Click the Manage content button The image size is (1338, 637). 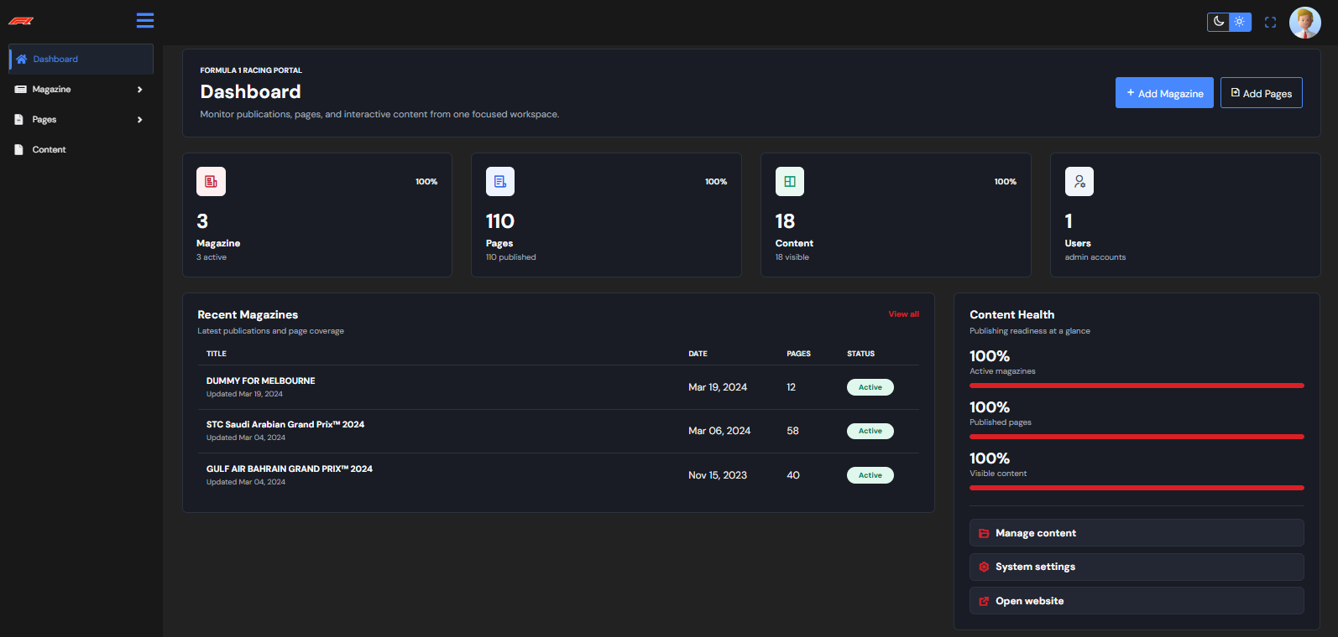click(1137, 533)
